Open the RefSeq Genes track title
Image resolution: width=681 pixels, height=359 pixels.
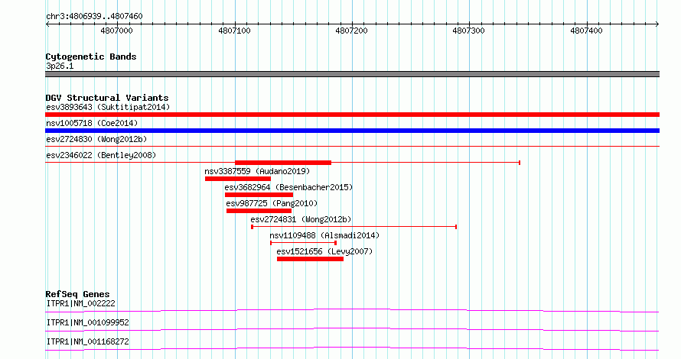tap(77, 294)
